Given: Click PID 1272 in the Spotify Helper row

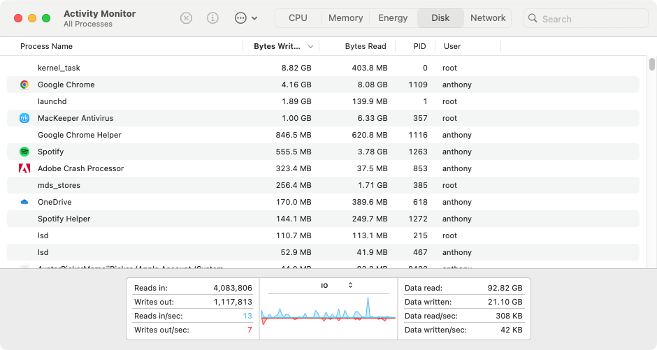Looking at the screenshot, I should pyautogui.click(x=418, y=219).
